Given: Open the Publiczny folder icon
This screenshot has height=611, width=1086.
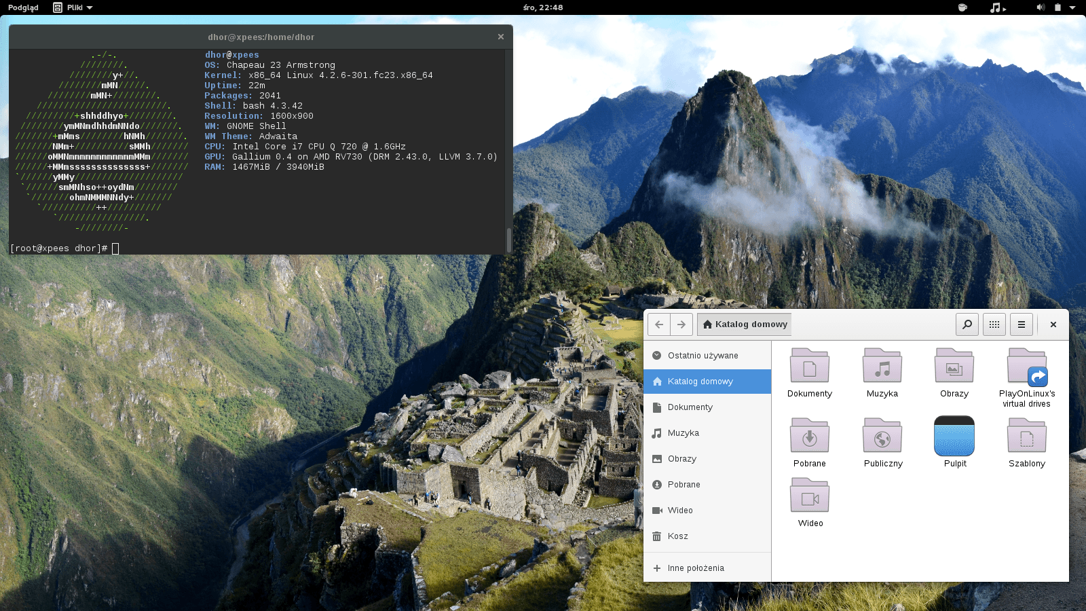Looking at the screenshot, I should [x=882, y=435].
